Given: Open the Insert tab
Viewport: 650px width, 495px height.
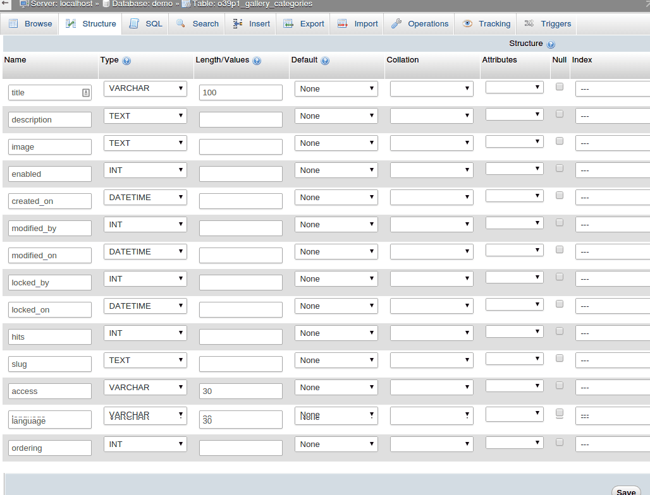Looking at the screenshot, I should coord(250,23).
